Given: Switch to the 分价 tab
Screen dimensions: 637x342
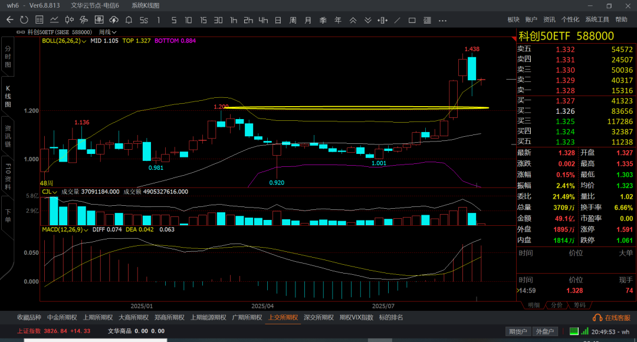Looking at the screenshot, I should [557, 305].
